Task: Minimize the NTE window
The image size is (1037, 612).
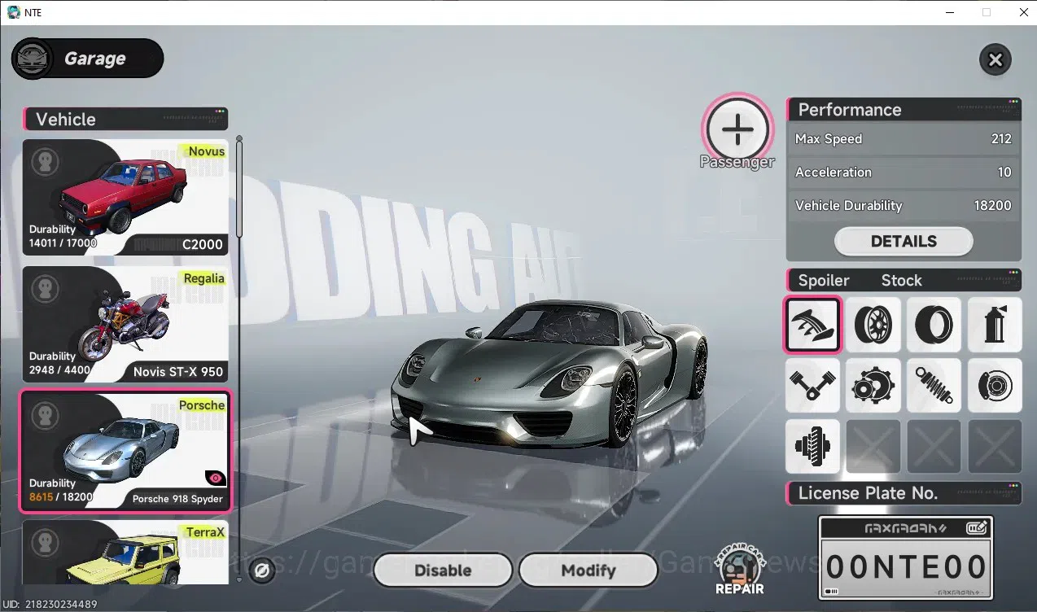Action: (949, 12)
